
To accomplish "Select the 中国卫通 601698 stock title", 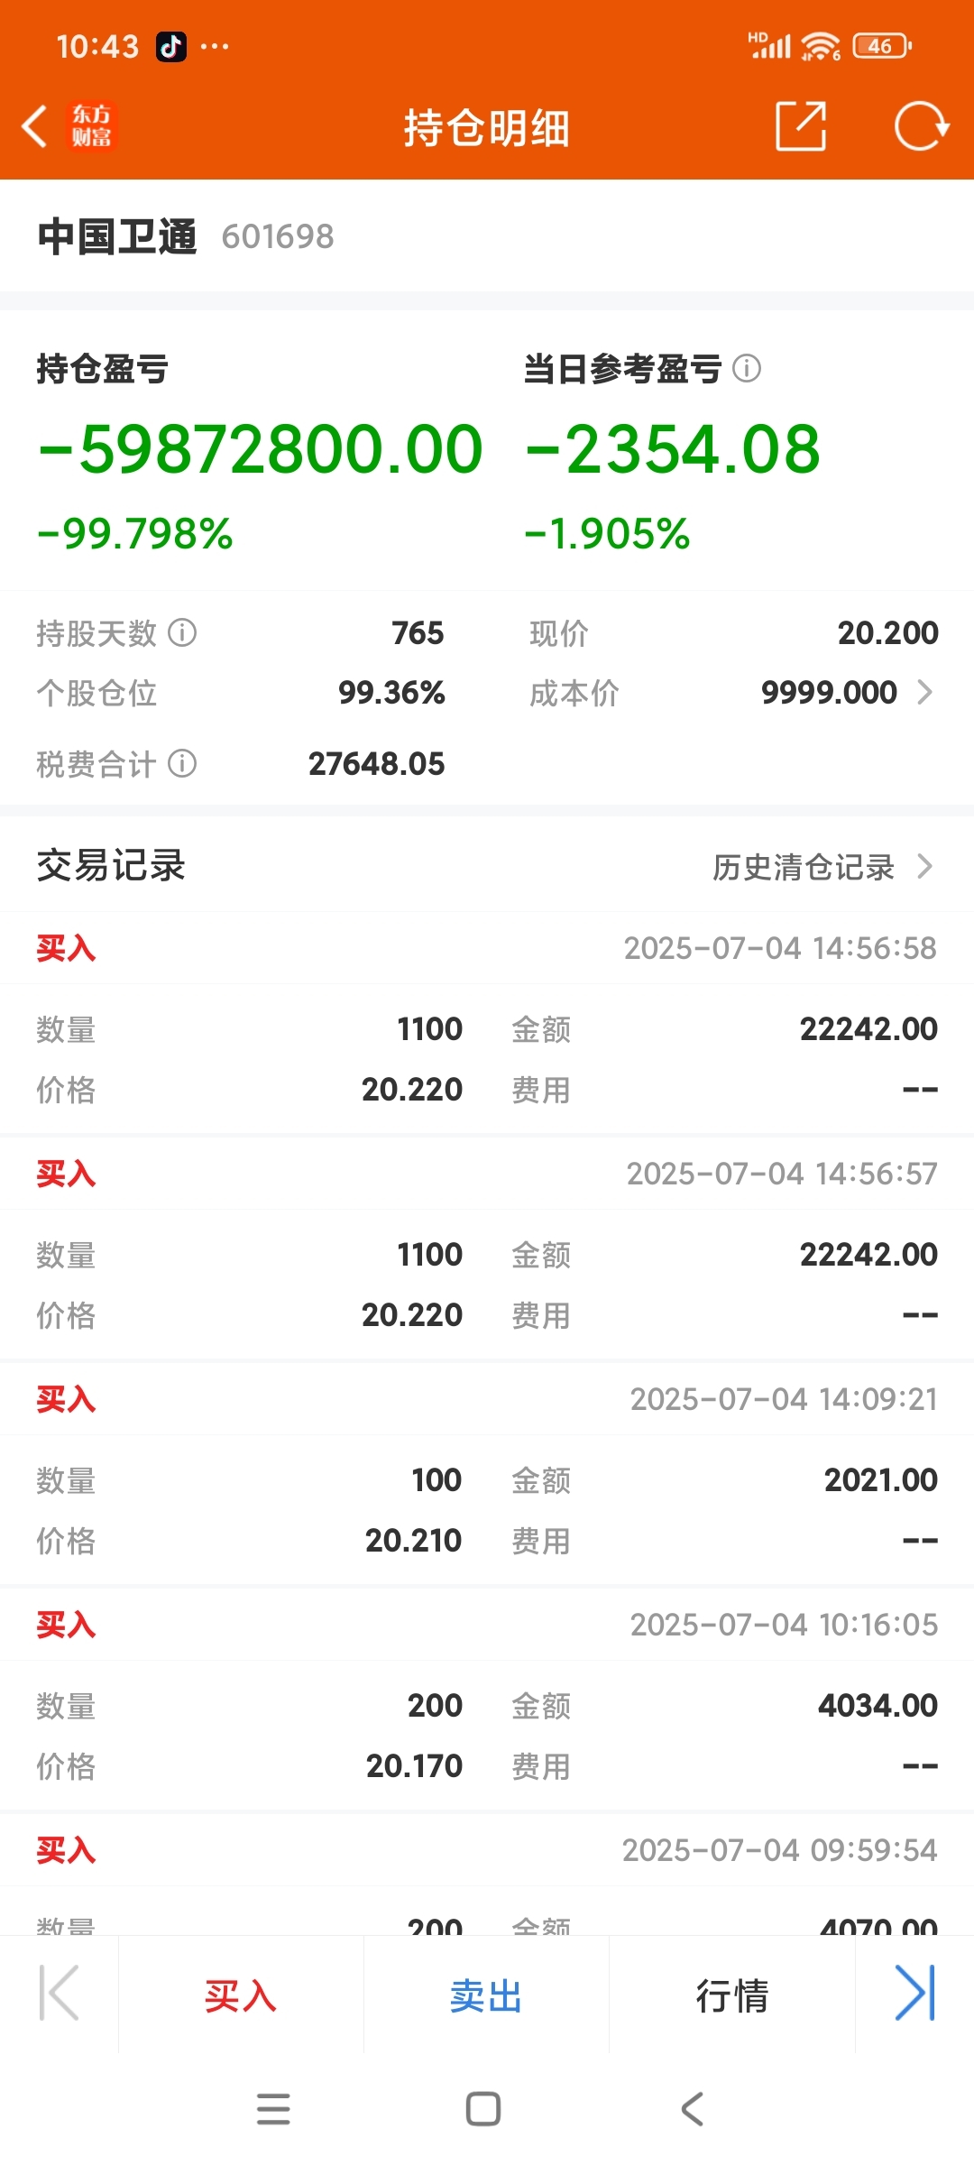I will click(186, 236).
